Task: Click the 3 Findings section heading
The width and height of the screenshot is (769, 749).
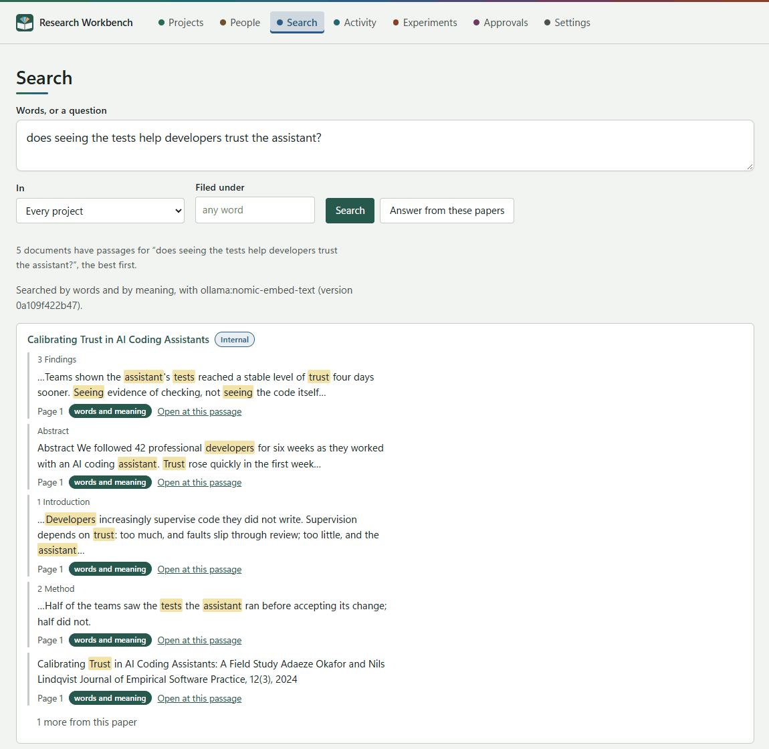Action: 57,360
